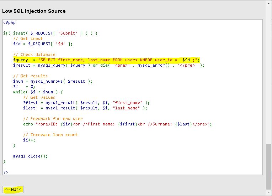Click the $num = mysql_numrows line
This screenshot has width=272, height=196.
pyautogui.click(x=53, y=81)
